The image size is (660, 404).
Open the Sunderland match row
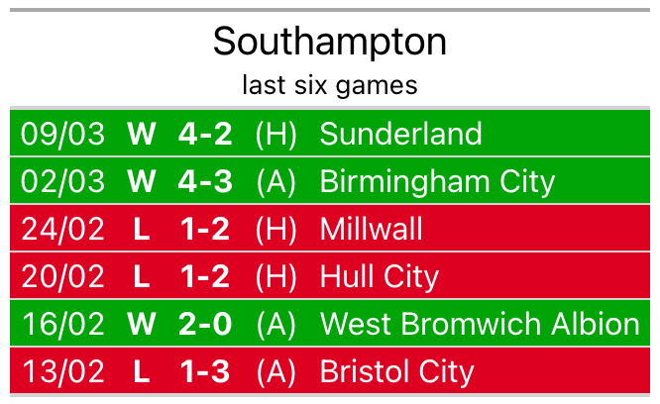tap(330, 134)
